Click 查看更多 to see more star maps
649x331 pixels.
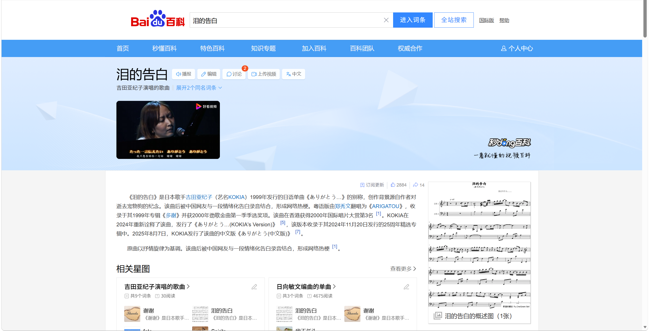pos(403,269)
